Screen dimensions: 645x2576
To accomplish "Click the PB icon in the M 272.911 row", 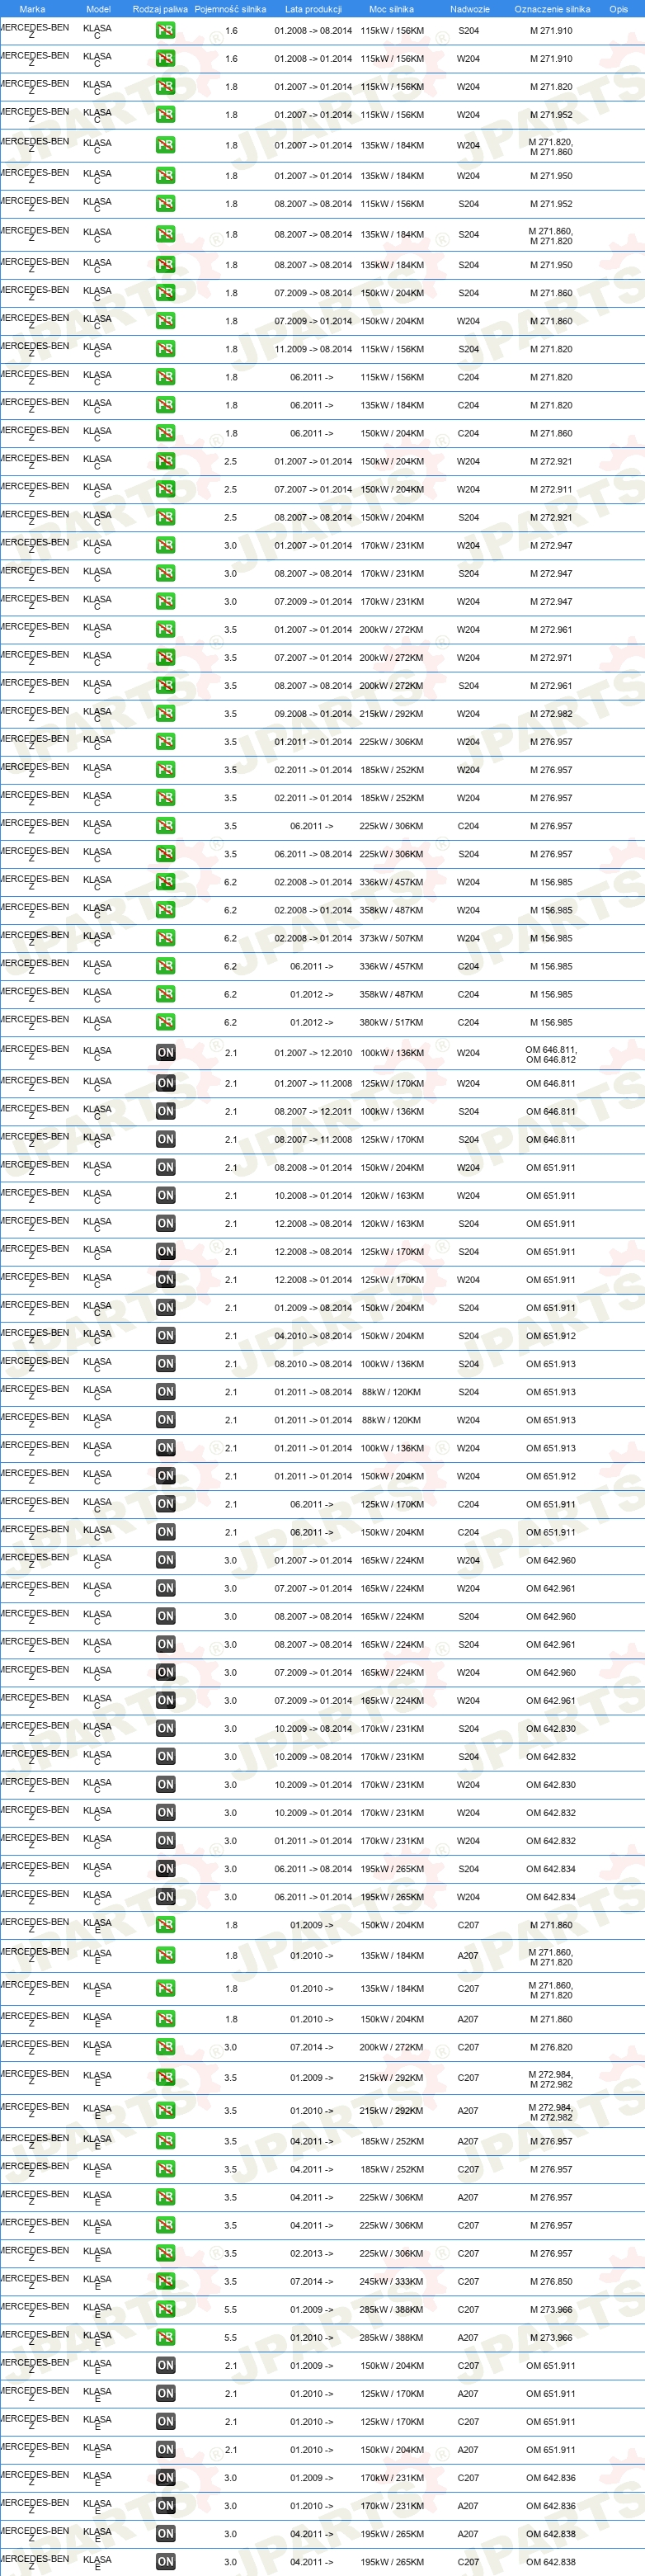I will [x=165, y=490].
